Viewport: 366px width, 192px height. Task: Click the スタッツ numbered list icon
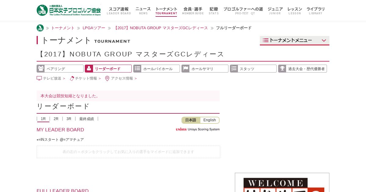[x=234, y=69]
